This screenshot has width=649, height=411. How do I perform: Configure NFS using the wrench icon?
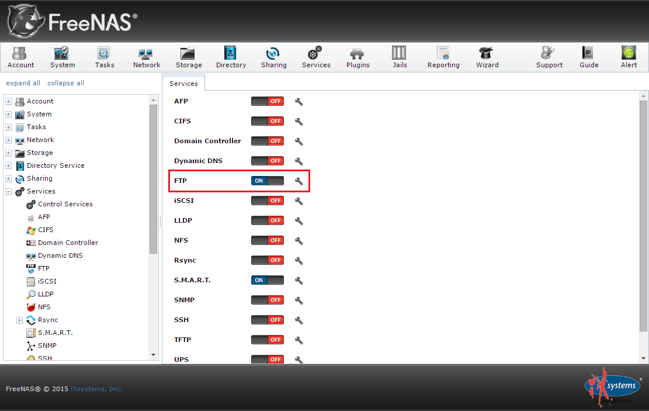click(x=299, y=241)
